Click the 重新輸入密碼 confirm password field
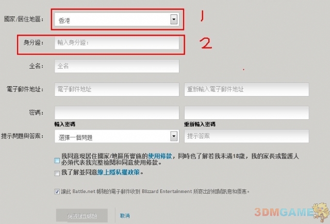This screenshot has height=224, width=330. coord(246,113)
